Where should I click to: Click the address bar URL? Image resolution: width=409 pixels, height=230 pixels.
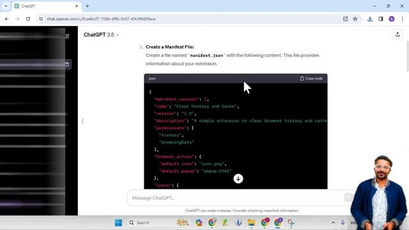point(101,19)
